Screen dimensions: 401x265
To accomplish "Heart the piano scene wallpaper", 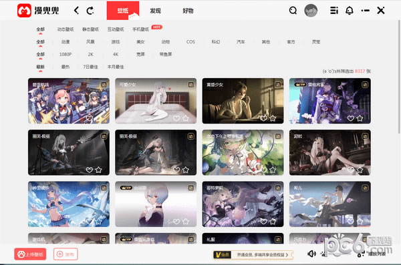I will point(351,222).
